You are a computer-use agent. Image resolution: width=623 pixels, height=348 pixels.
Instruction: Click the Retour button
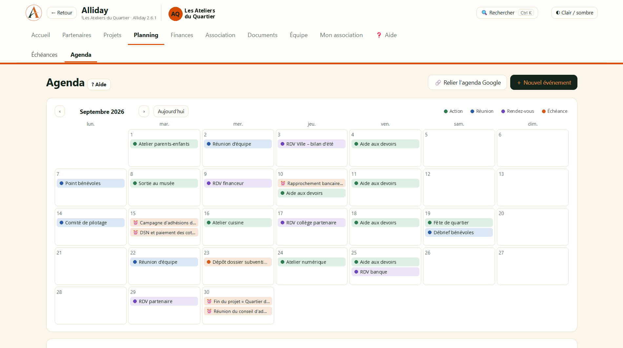[62, 13]
